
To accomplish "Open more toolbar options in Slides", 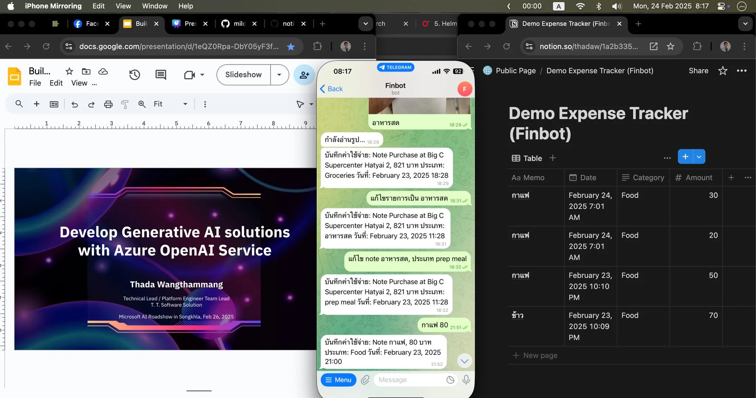I will pyautogui.click(x=205, y=104).
